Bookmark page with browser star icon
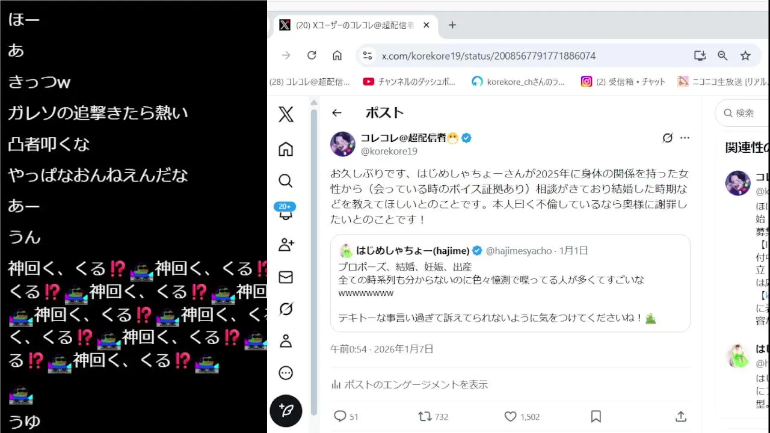770x433 pixels. (x=745, y=55)
